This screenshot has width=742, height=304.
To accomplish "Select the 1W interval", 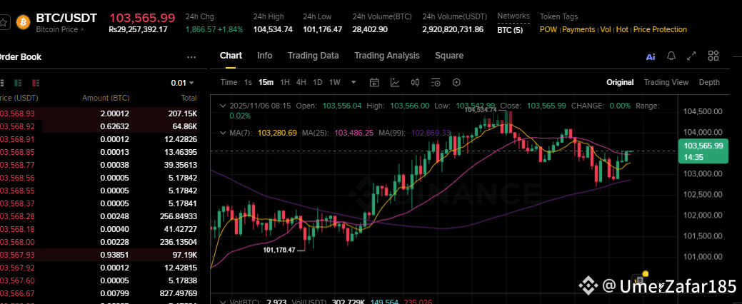I will pyautogui.click(x=334, y=82).
